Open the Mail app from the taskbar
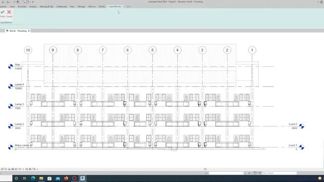324x182 pixels. point(58,178)
